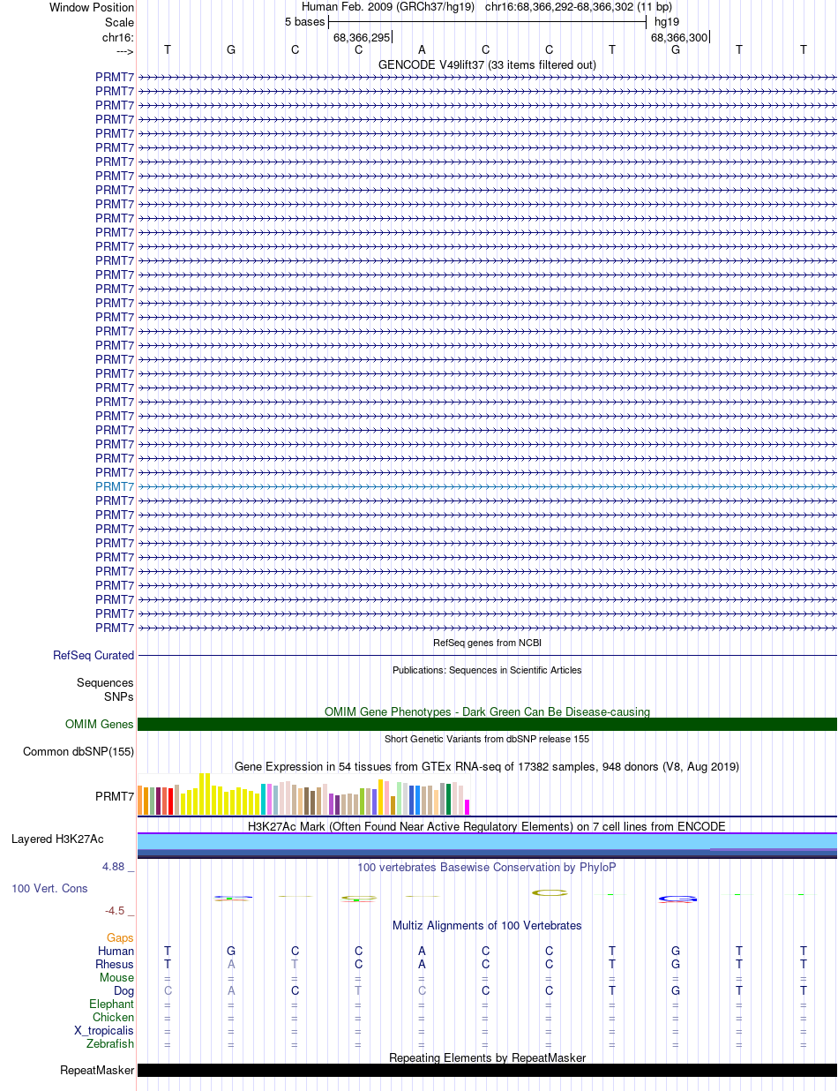Click PRMT7 label beside GTEx bar chart
Image resolution: width=838 pixels, height=1091 pixels.
115,796
